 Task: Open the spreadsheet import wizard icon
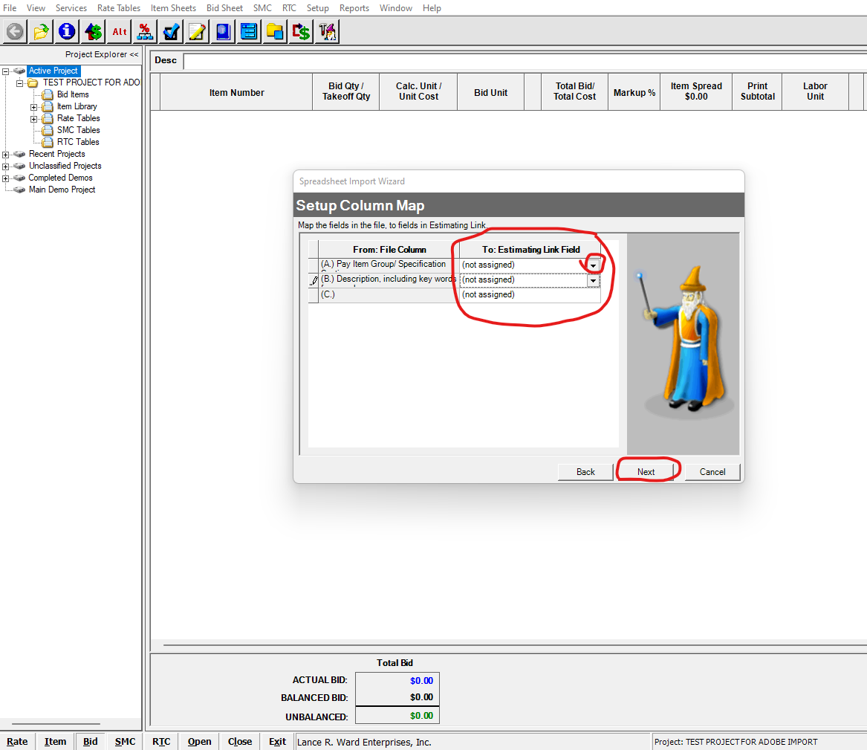[327, 31]
